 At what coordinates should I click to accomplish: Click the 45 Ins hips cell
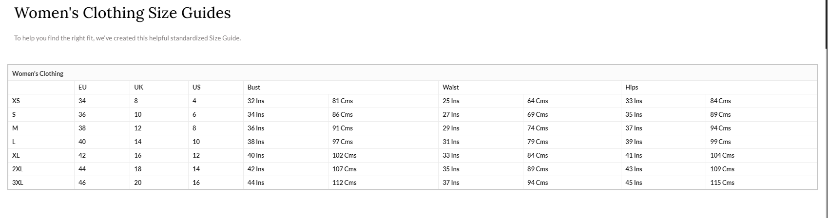click(x=634, y=182)
